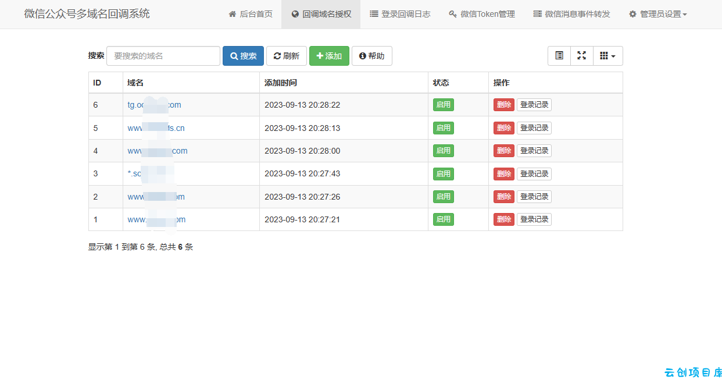Select timestamp 2023-09-13 20:28:22
This screenshot has width=722, height=387.
click(x=302, y=105)
